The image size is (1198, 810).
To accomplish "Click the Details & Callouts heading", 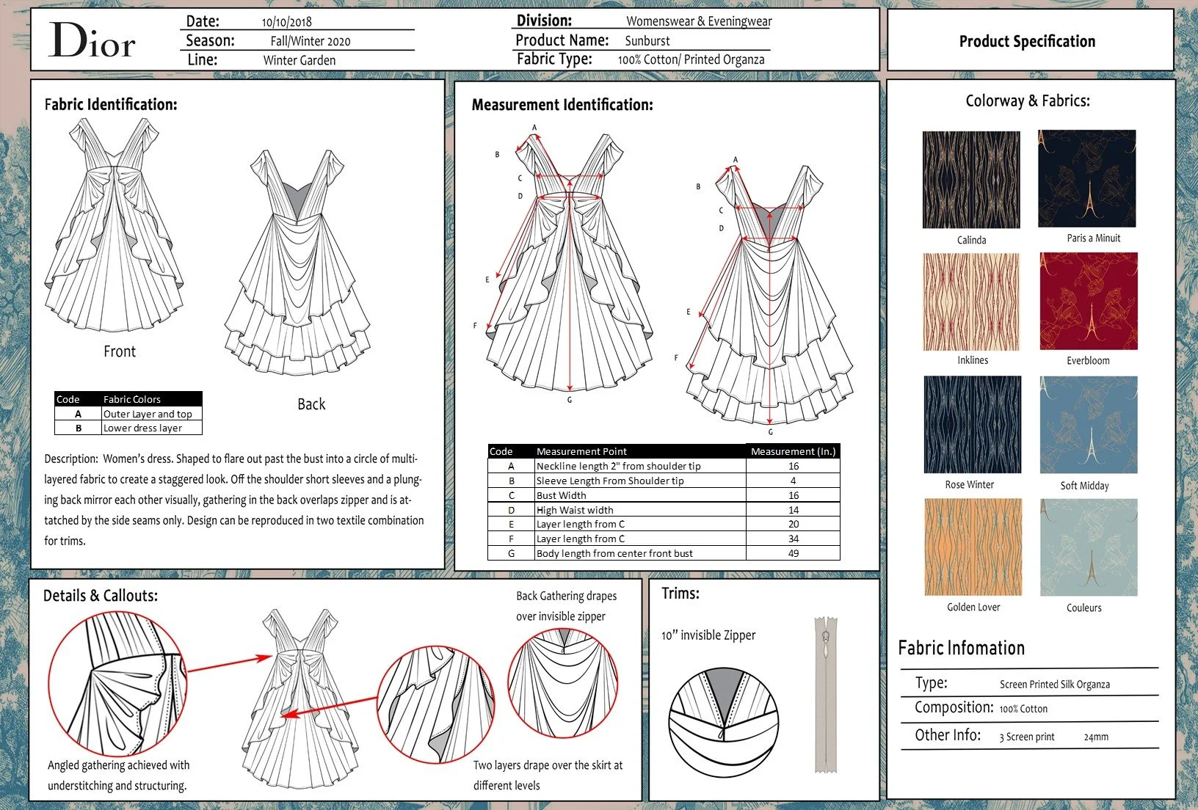I will click(101, 596).
